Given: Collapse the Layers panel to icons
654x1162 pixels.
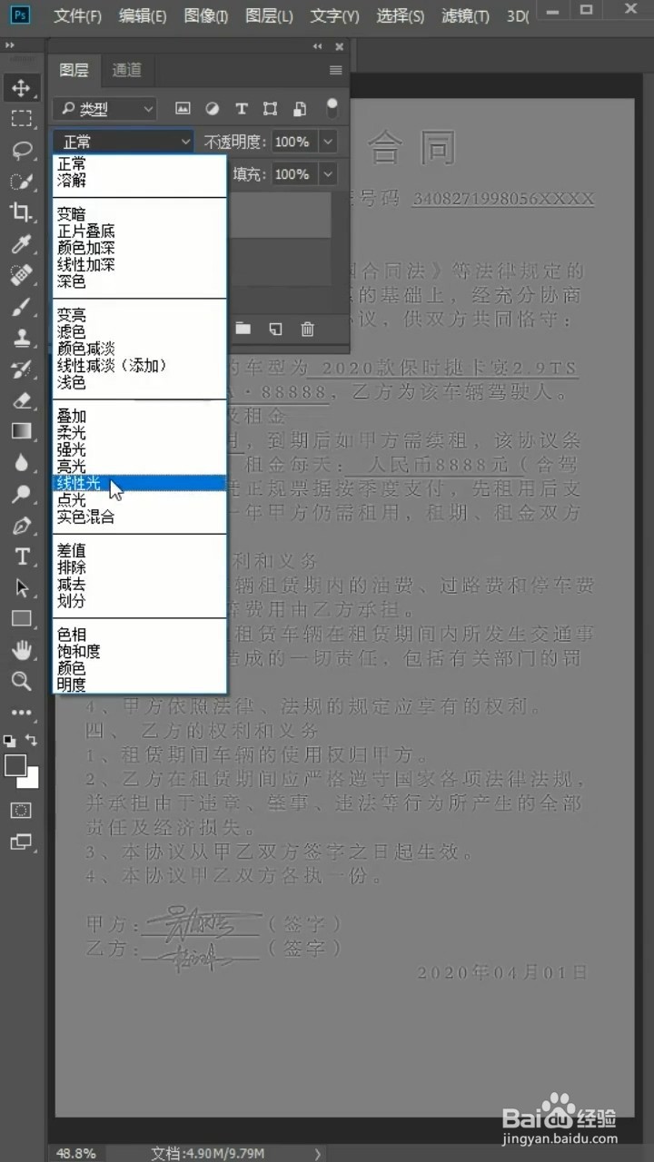Looking at the screenshot, I should tap(317, 46).
